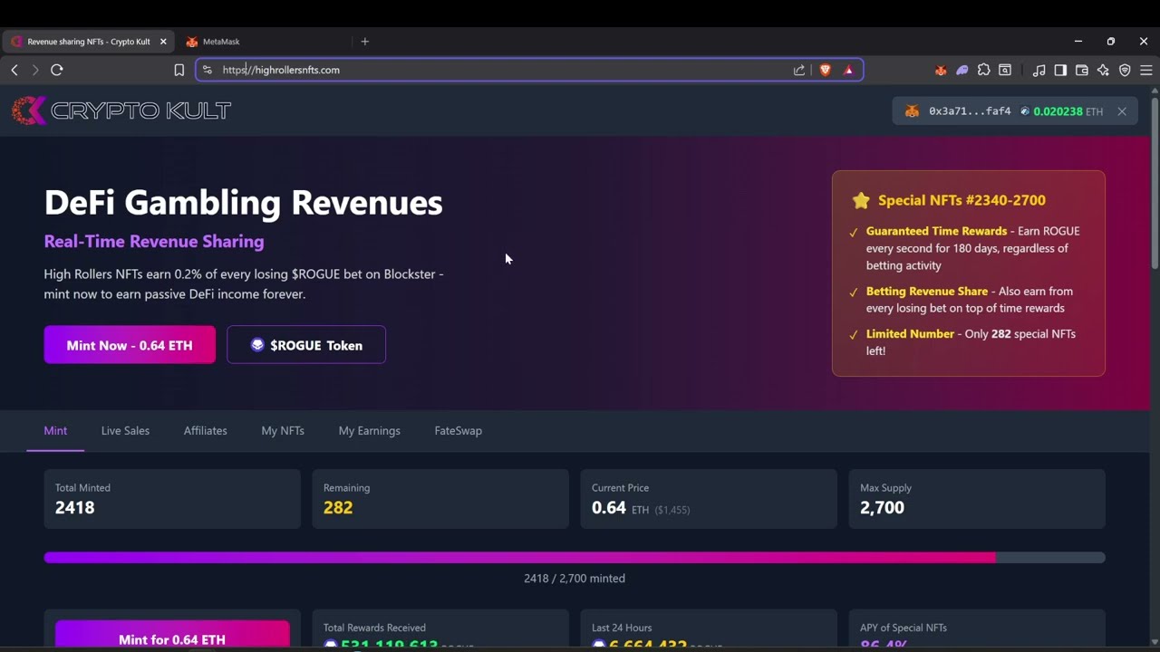Click the Betting Revenue Share text
1160x652 pixels.
click(927, 292)
